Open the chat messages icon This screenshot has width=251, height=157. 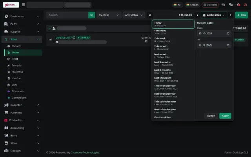[231, 5]
